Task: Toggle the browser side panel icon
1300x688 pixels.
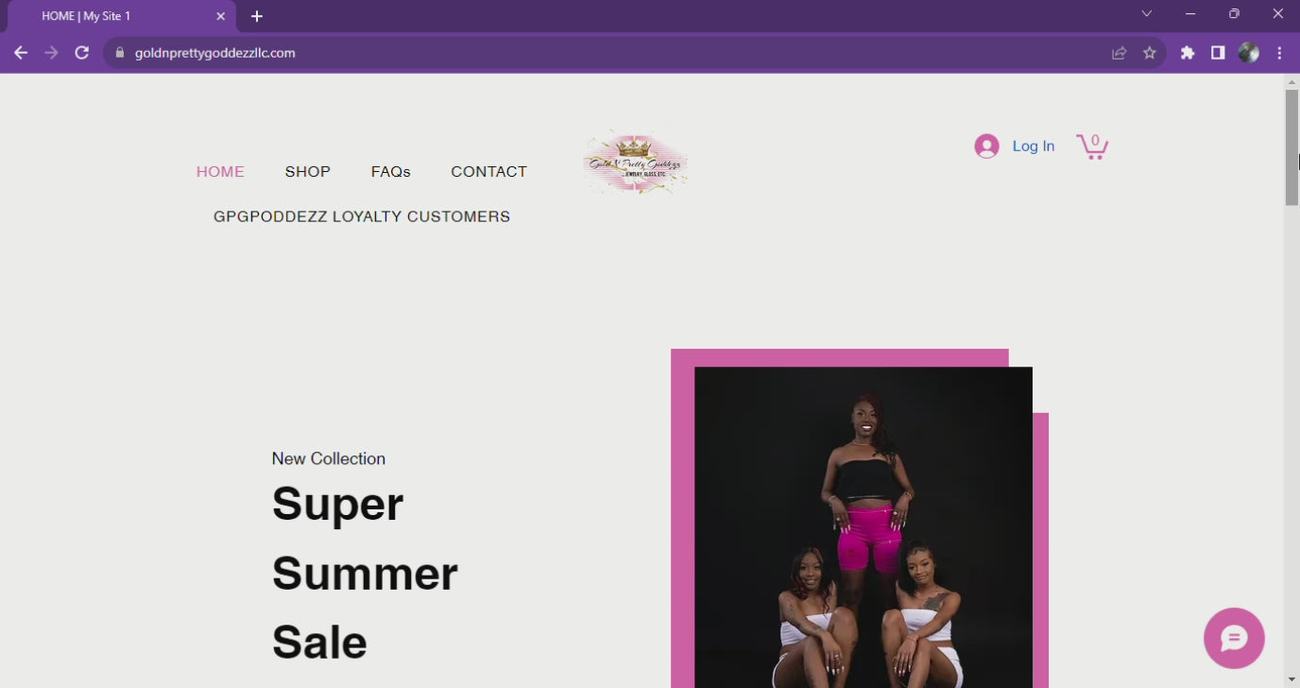Action: pyautogui.click(x=1218, y=53)
